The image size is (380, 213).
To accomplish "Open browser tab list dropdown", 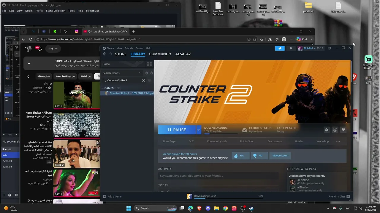I will click(x=23, y=31).
